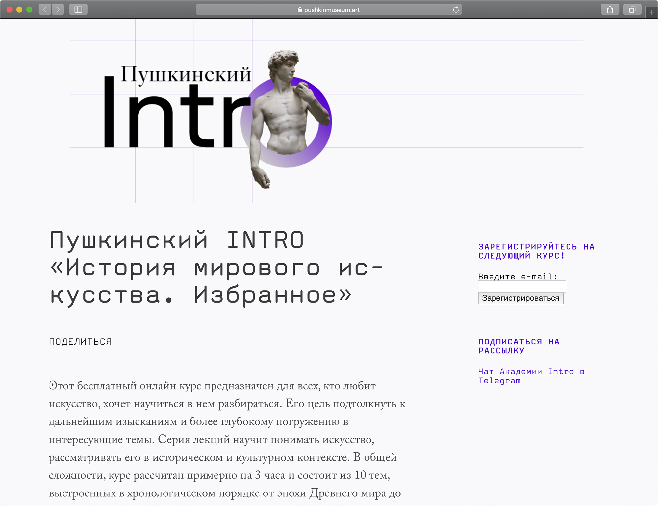Open a new tab with the plus button
The width and height of the screenshot is (658, 506).
[x=651, y=13]
